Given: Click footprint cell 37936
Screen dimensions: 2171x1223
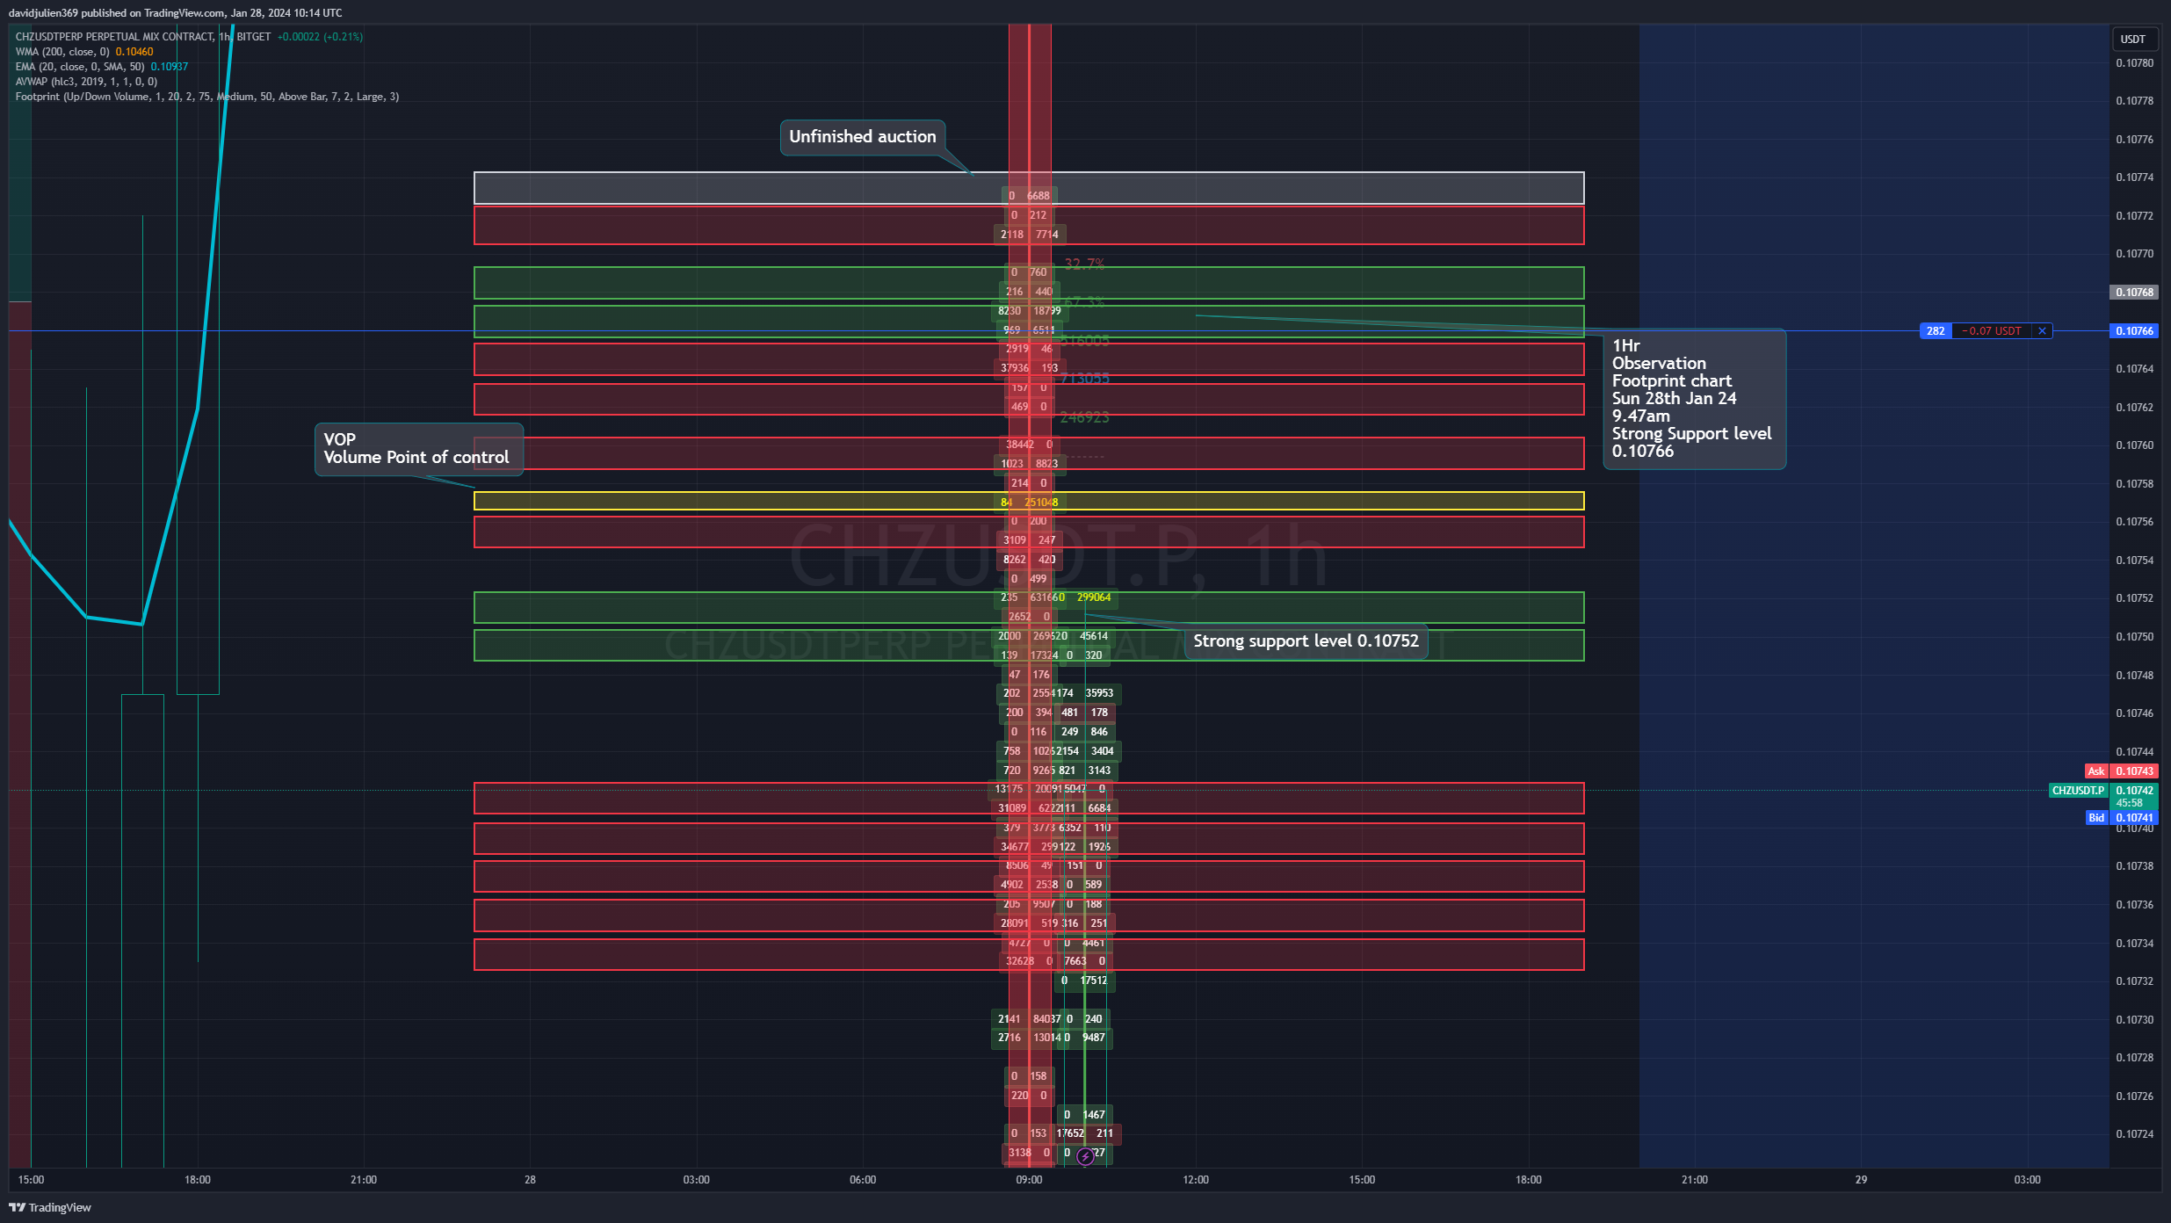Looking at the screenshot, I should point(1015,368).
